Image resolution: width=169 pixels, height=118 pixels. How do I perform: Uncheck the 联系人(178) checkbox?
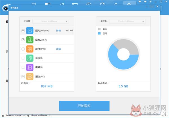tap(23, 40)
